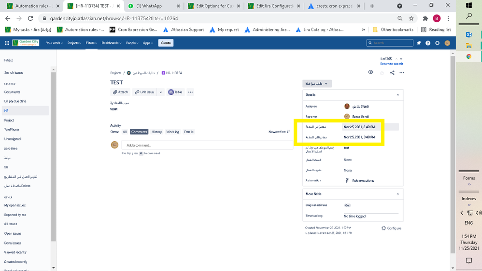Click the Projects breadcrumb link
482x271 pixels.
point(116,73)
